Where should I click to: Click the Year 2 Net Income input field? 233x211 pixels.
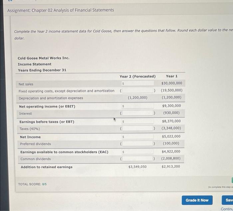(x=138, y=137)
